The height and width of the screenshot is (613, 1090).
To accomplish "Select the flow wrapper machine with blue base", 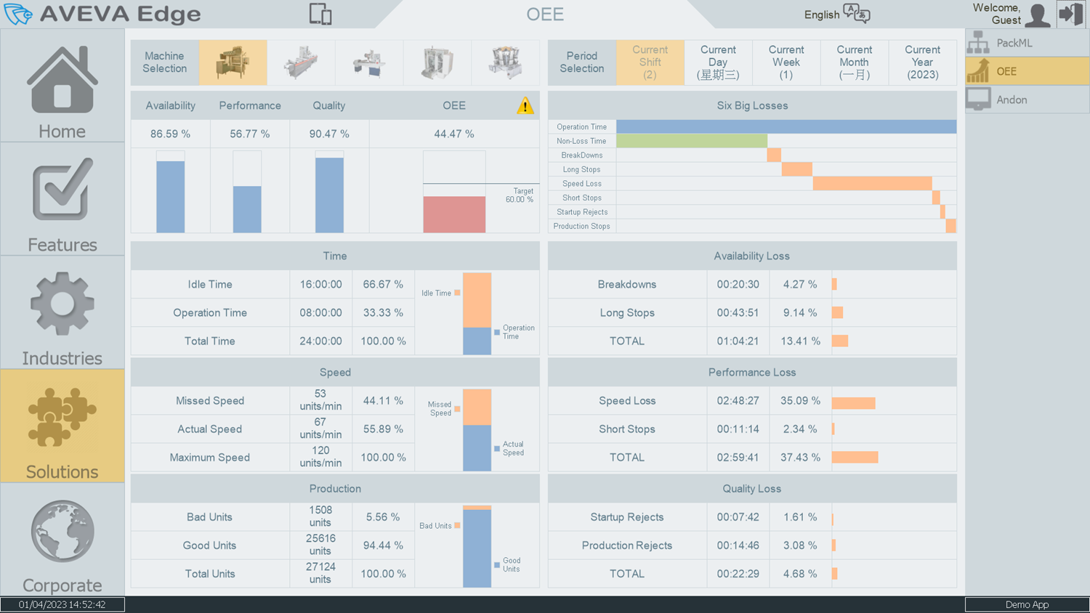I will coord(369,62).
